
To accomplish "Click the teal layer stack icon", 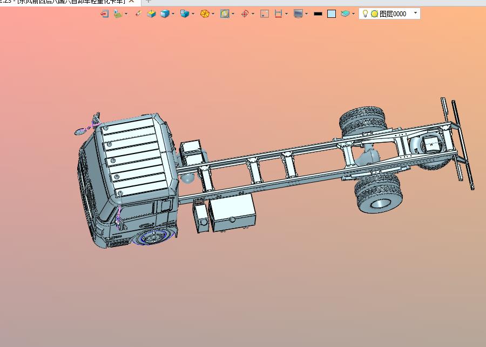I will coord(345,14).
